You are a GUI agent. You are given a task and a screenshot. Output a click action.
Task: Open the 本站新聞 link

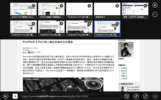(124, 78)
